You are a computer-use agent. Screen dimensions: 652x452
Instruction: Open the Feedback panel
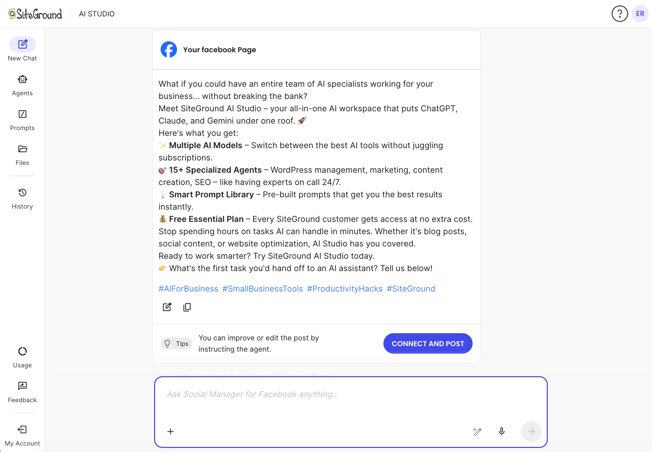(x=22, y=391)
